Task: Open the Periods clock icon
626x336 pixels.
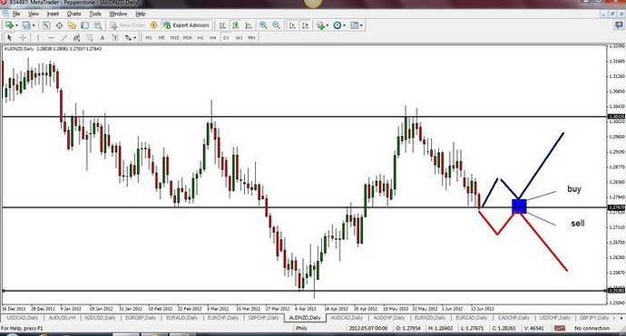Action: [337, 25]
